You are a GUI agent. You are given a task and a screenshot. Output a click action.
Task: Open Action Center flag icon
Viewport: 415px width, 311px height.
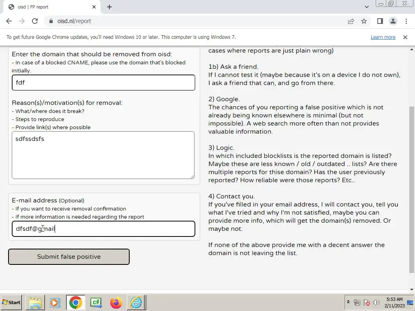366,302
